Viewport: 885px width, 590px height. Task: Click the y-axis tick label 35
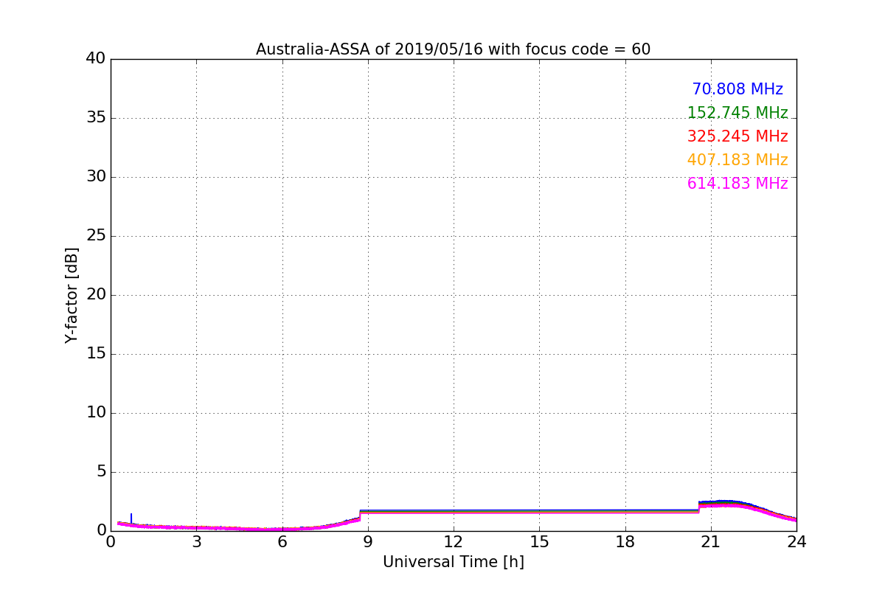(96, 117)
